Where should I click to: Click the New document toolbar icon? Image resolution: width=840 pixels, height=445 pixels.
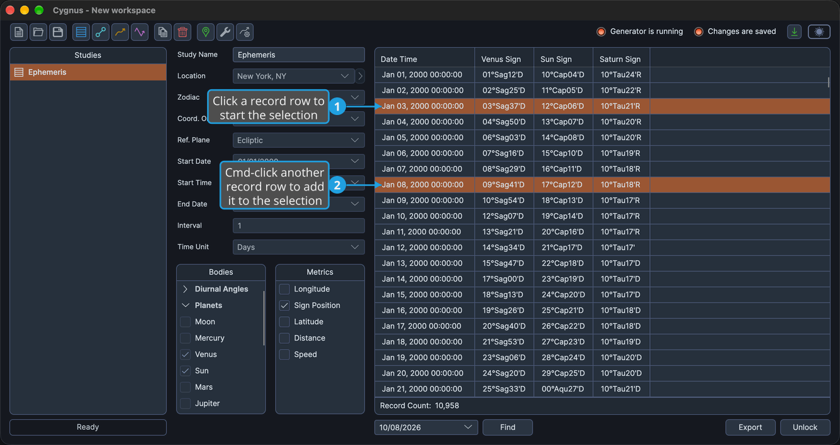pyautogui.click(x=19, y=32)
